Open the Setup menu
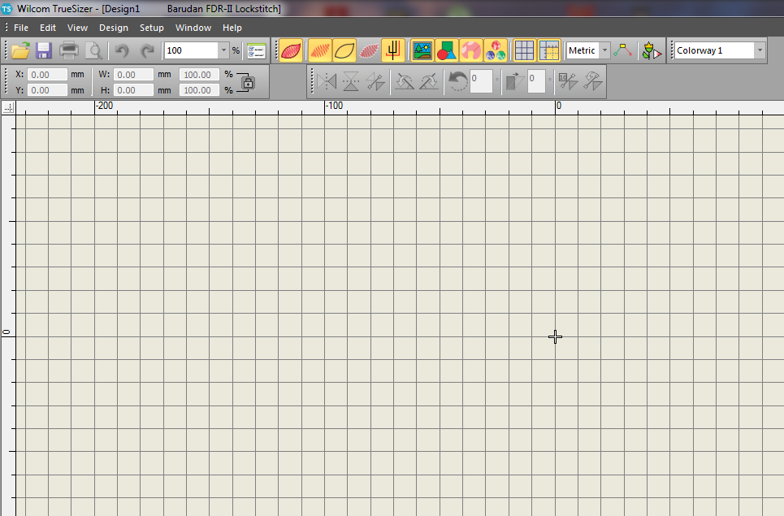The image size is (784, 516). [x=151, y=28]
